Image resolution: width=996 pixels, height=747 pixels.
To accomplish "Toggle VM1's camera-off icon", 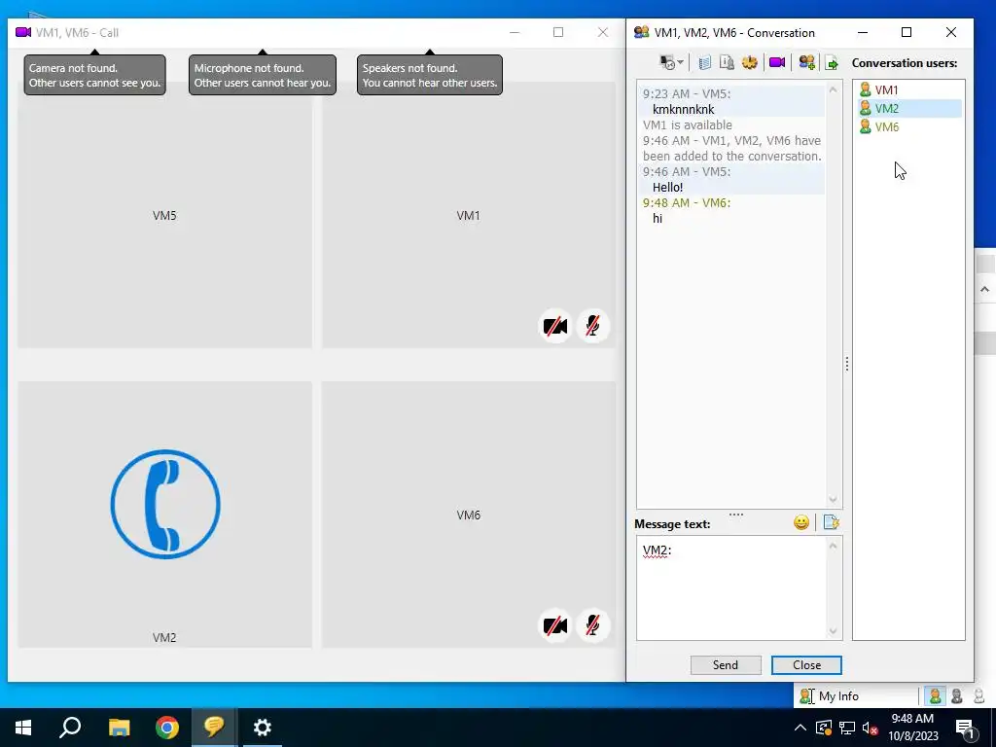I will 555,327.
